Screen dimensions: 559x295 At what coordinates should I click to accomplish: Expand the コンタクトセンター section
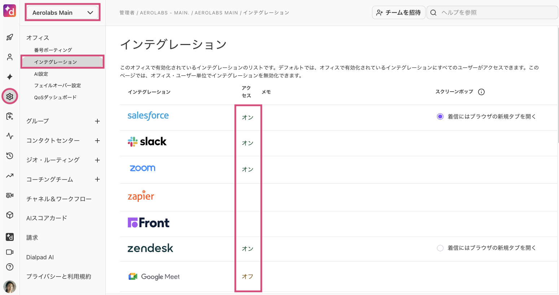pos(97,140)
